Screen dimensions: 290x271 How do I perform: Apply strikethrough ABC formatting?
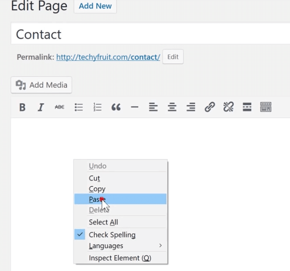coord(59,107)
